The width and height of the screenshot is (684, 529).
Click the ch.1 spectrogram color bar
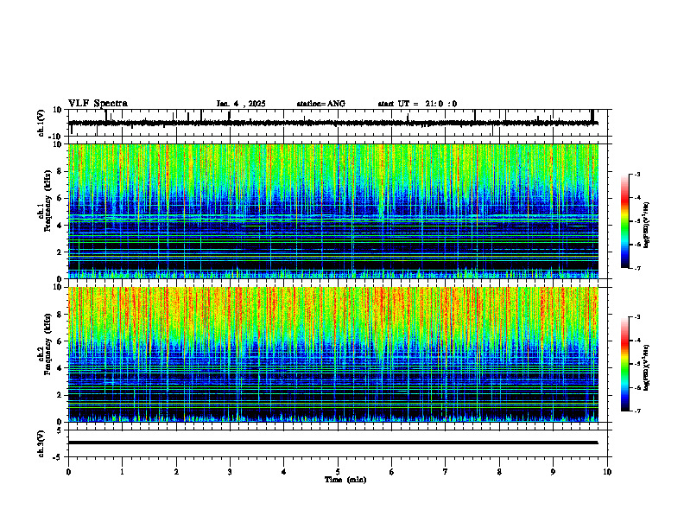click(625, 221)
